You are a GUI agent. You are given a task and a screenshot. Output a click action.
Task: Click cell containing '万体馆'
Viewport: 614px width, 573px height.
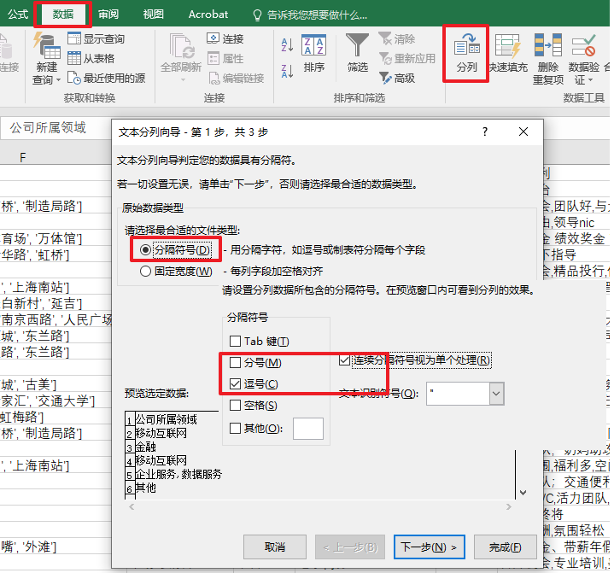[x=56, y=237]
